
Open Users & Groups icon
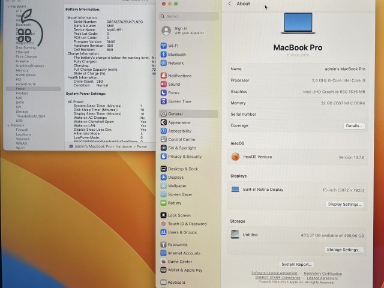(x=163, y=232)
